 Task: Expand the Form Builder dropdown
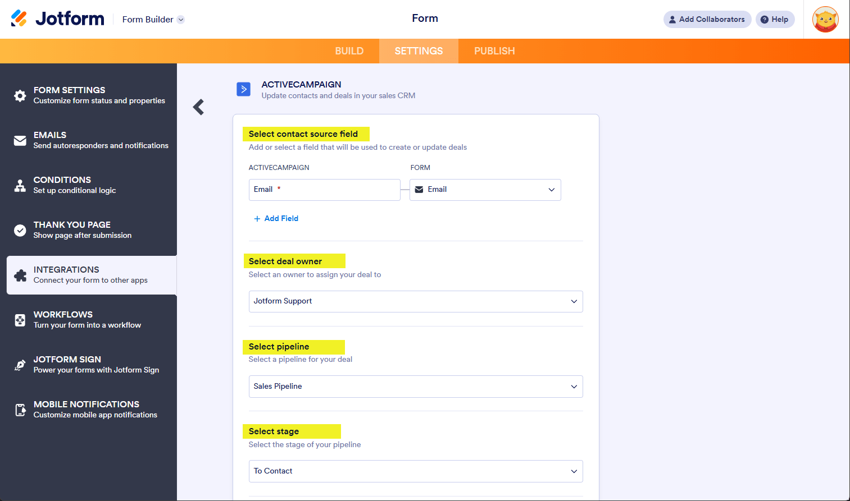181,20
